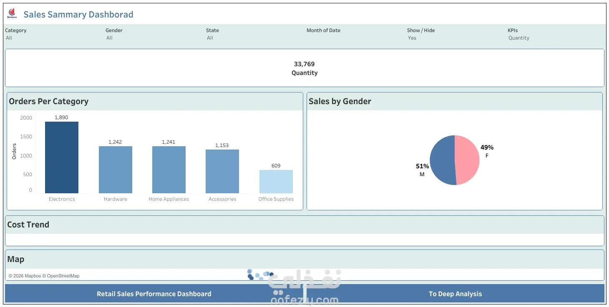Select the dark blue Electronics bar

[x=62, y=157]
